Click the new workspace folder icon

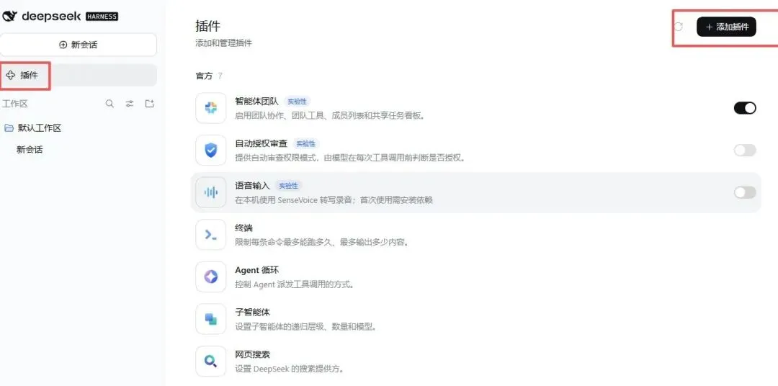[x=149, y=104]
